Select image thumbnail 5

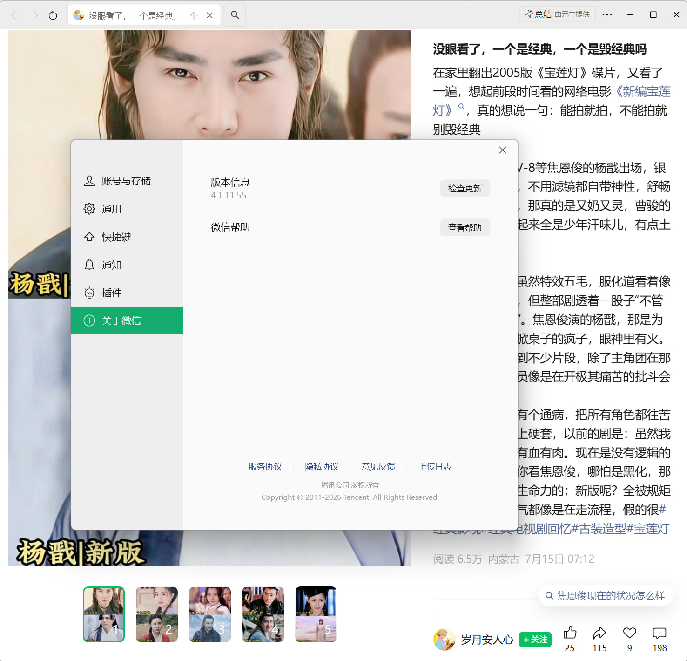coord(316,614)
